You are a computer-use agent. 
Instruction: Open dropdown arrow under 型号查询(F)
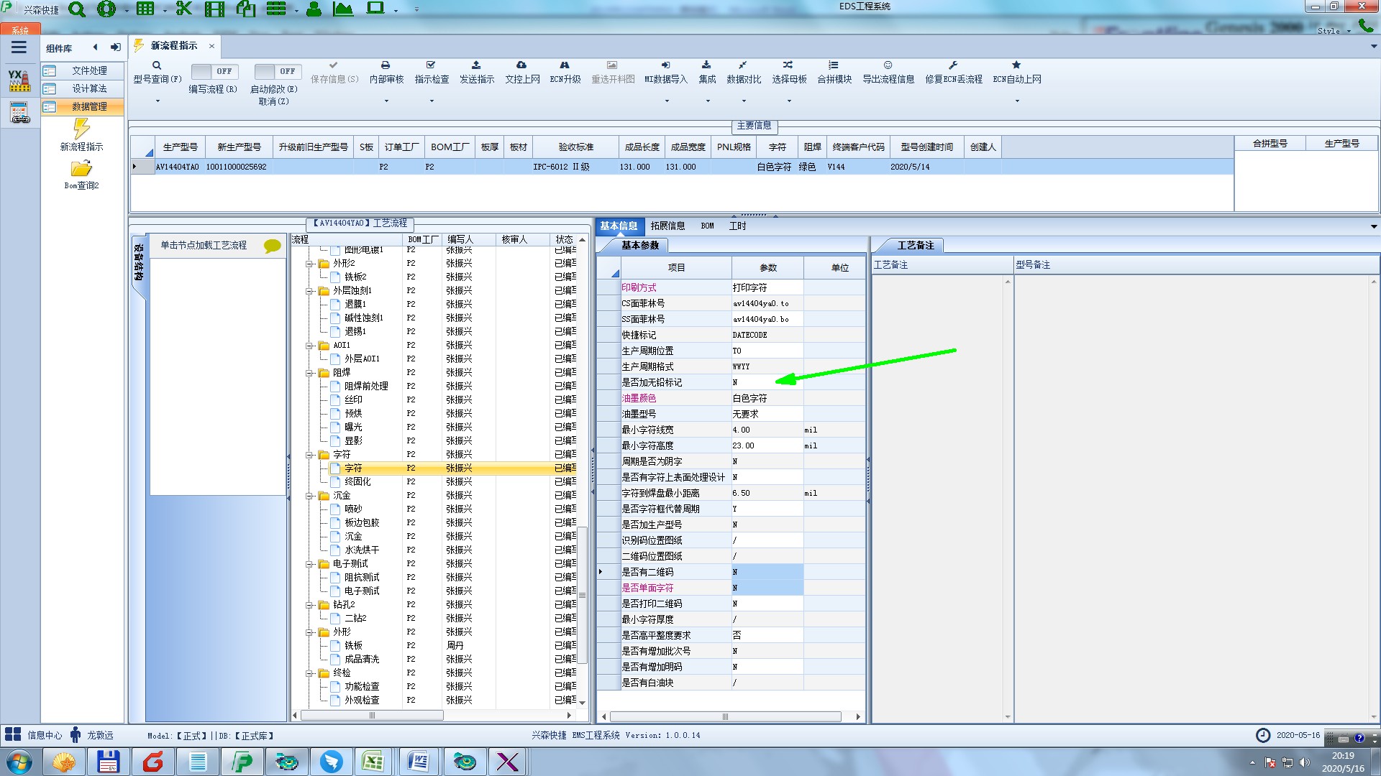click(158, 101)
